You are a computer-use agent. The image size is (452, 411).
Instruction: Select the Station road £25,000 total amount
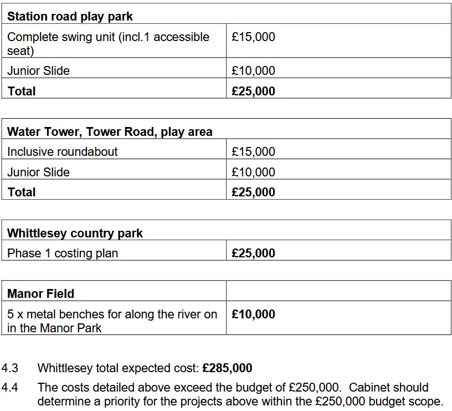(253, 91)
